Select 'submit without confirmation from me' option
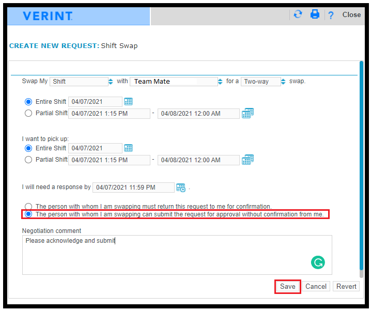Viewport: 371px width, 311px height. point(28,214)
